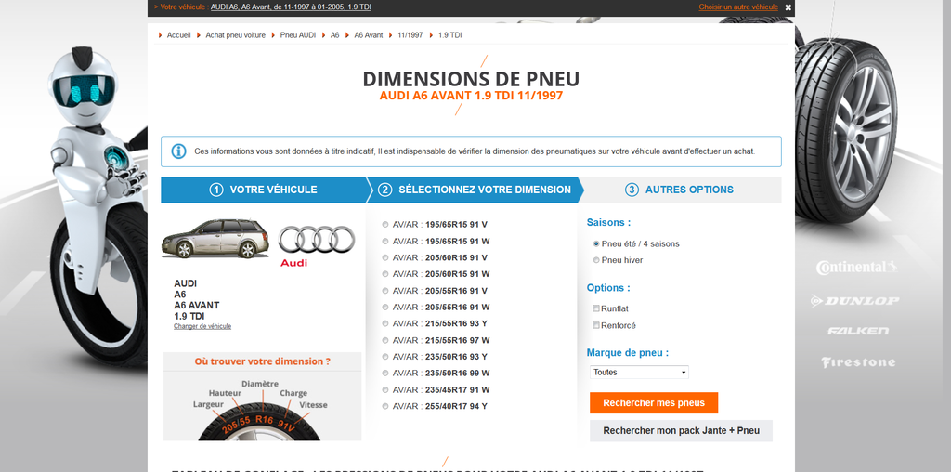Viewport: 951px width, 472px height.
Task: Go to 1.9 TDI breadcrumb
Action: point(450,35)
